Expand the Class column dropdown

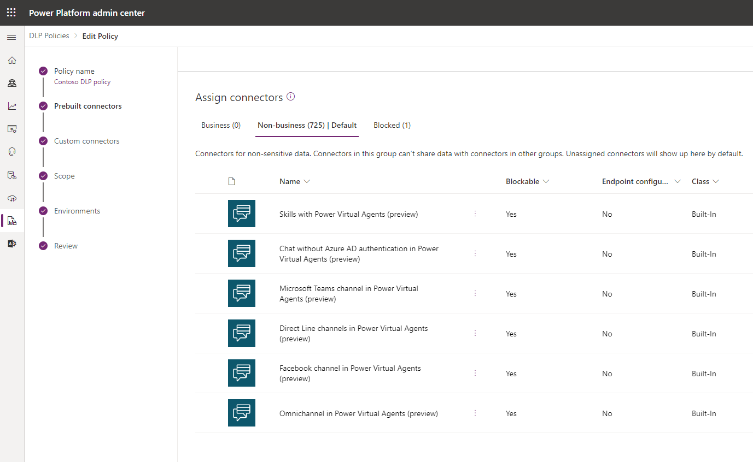pyautogui.click(x=716, y=181)
